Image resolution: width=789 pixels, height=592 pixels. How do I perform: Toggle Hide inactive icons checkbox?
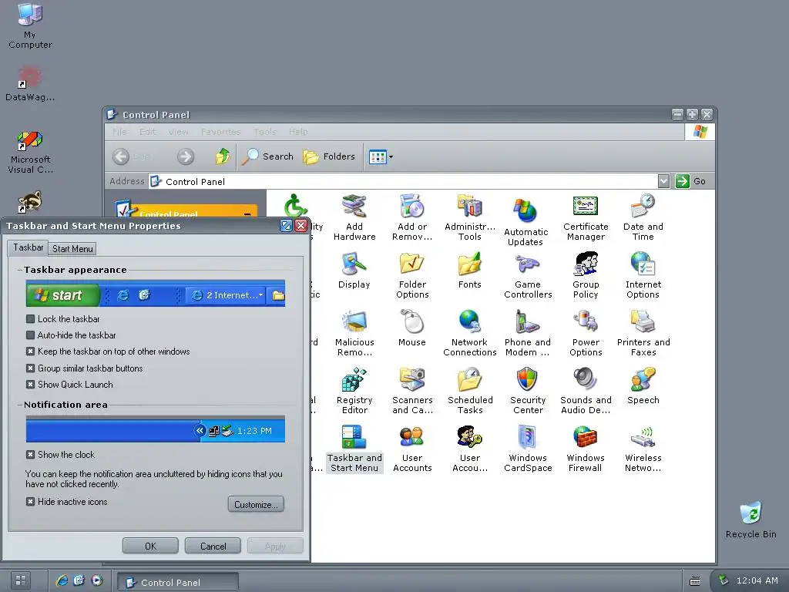(x=31, y=502)
